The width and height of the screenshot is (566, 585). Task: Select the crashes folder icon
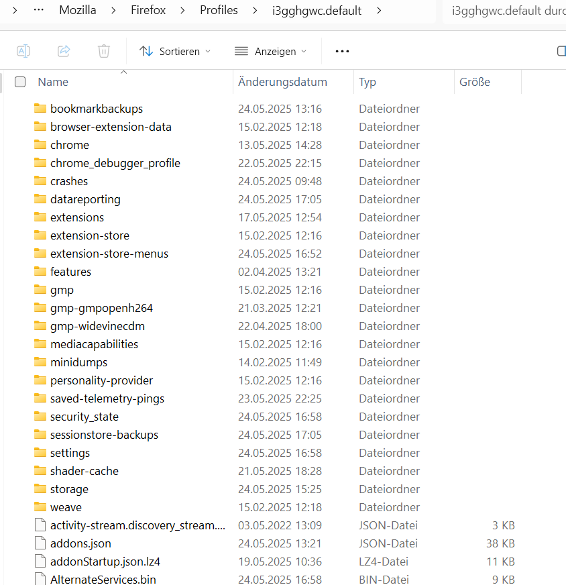pos(40,180)
